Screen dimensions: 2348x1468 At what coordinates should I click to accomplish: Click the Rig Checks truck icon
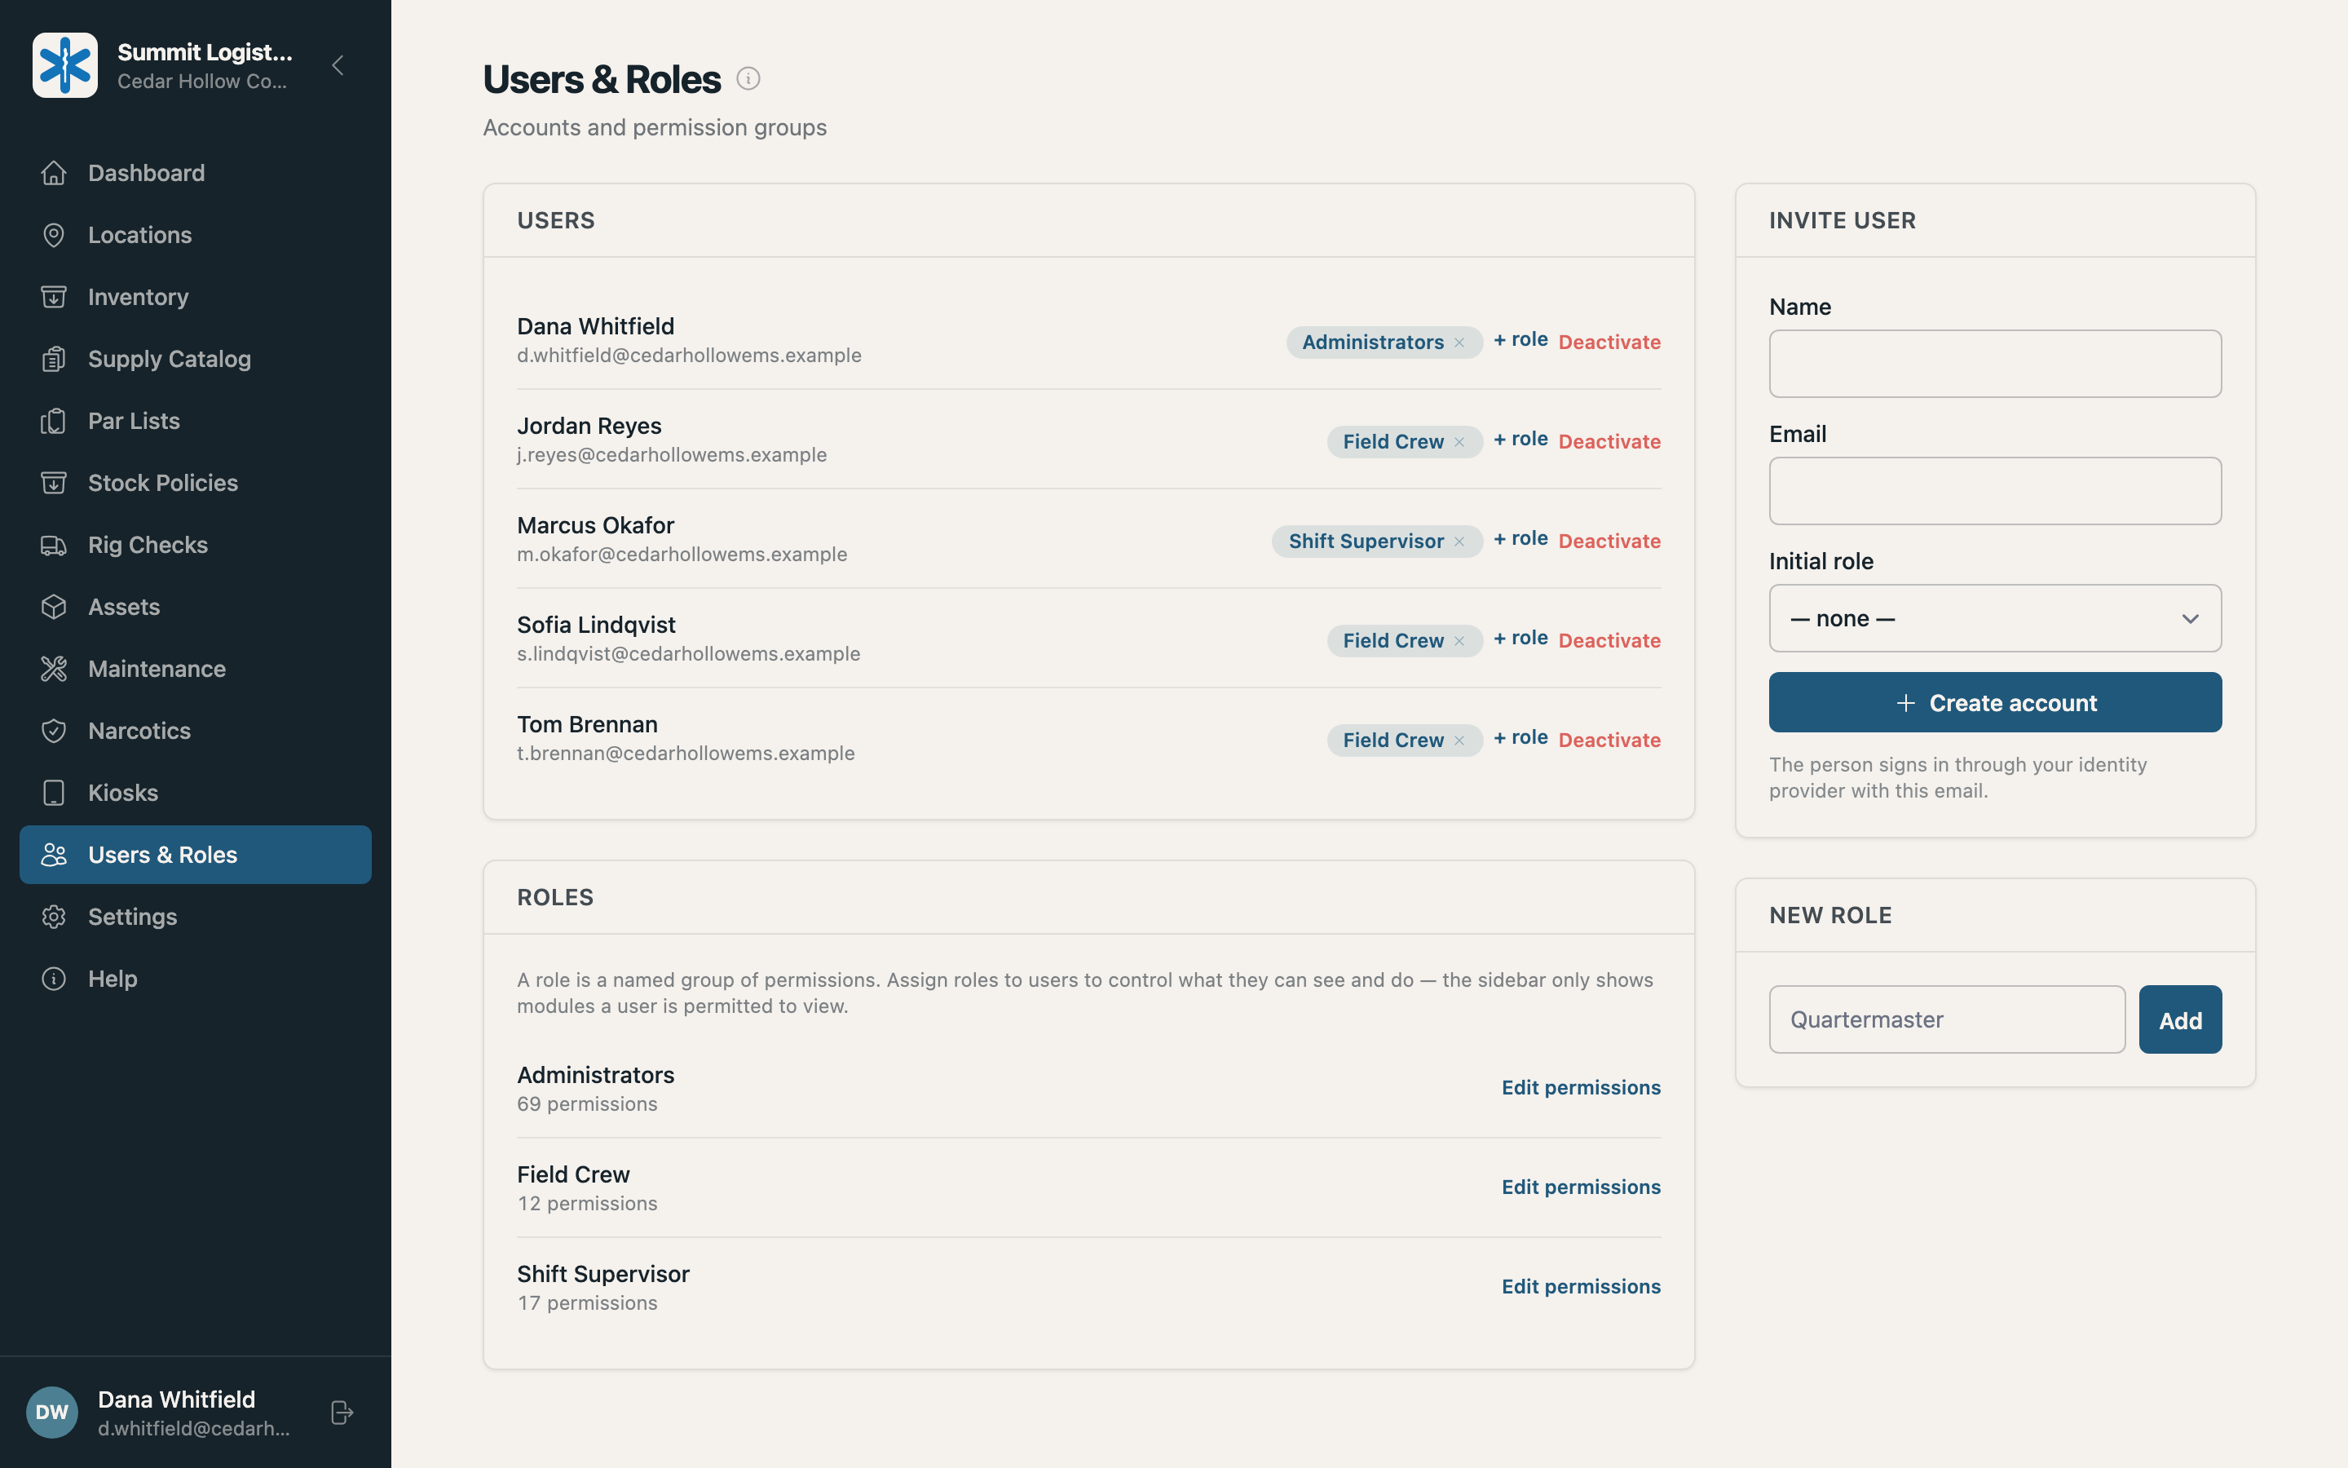tap(53, 545)
